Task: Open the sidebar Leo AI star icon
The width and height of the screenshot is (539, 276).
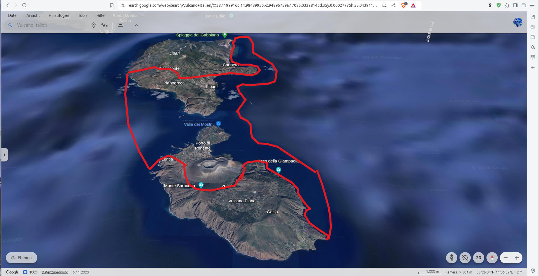Action: tap(533, 47)
